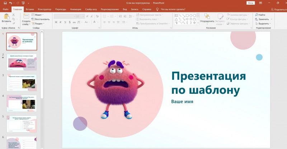Image resolution: width=287 pixels, height=149 pixels.
Task: Click the increase font size icon
Action: point(87,16)
